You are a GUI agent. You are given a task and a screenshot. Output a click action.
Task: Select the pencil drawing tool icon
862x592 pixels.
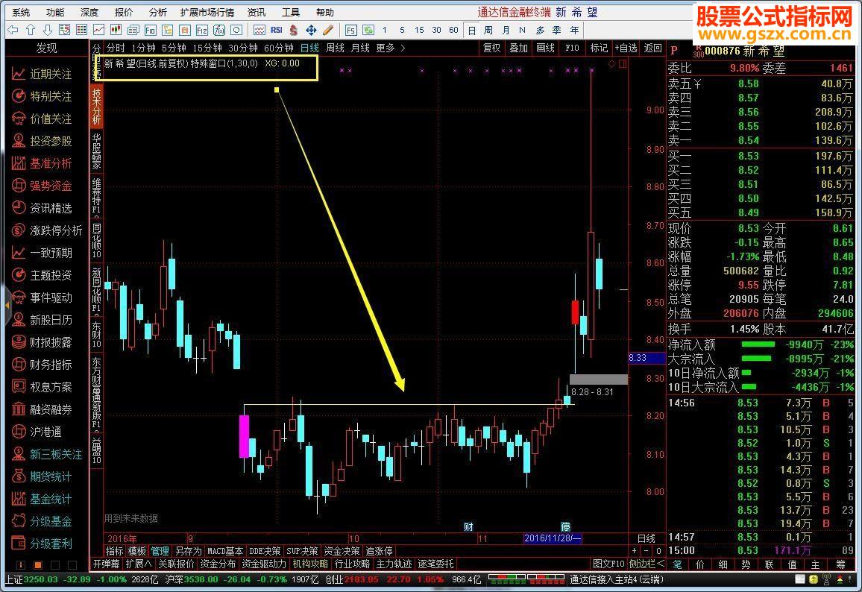pos(328,31)
